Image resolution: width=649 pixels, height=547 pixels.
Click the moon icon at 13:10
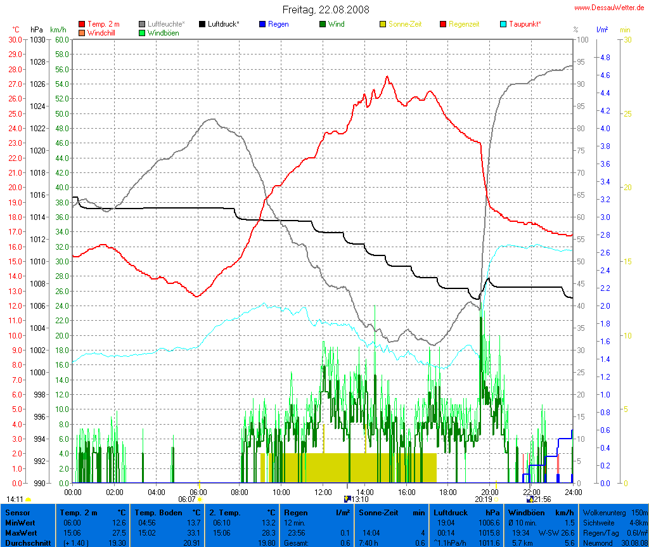[x=347, y=499]
